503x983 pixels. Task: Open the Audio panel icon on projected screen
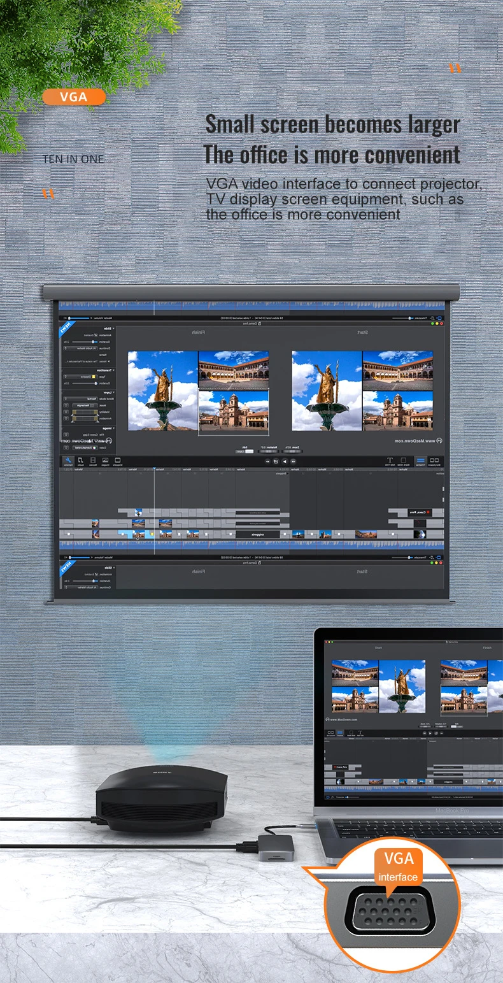[x=81, y=461]
